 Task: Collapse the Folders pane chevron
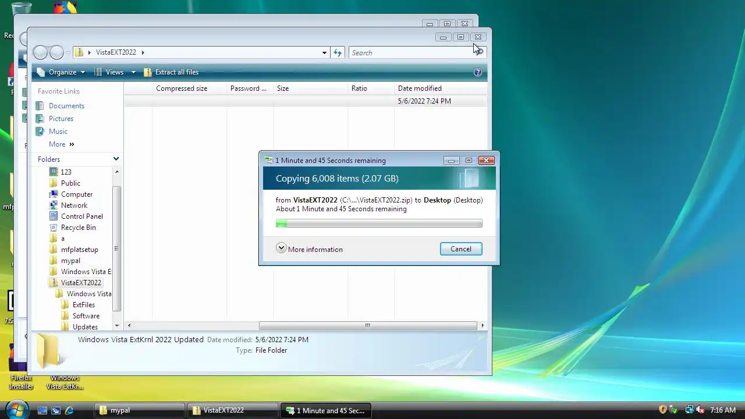coord(116,159)
